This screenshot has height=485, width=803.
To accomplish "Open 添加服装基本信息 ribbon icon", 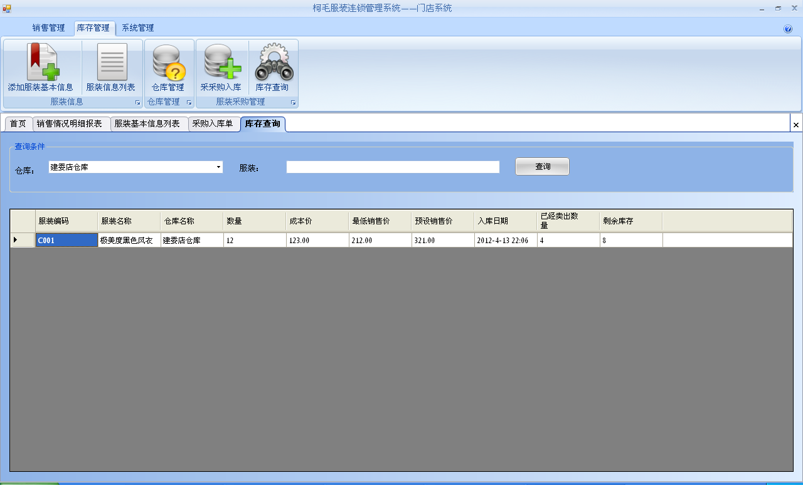I will point(41,68).
